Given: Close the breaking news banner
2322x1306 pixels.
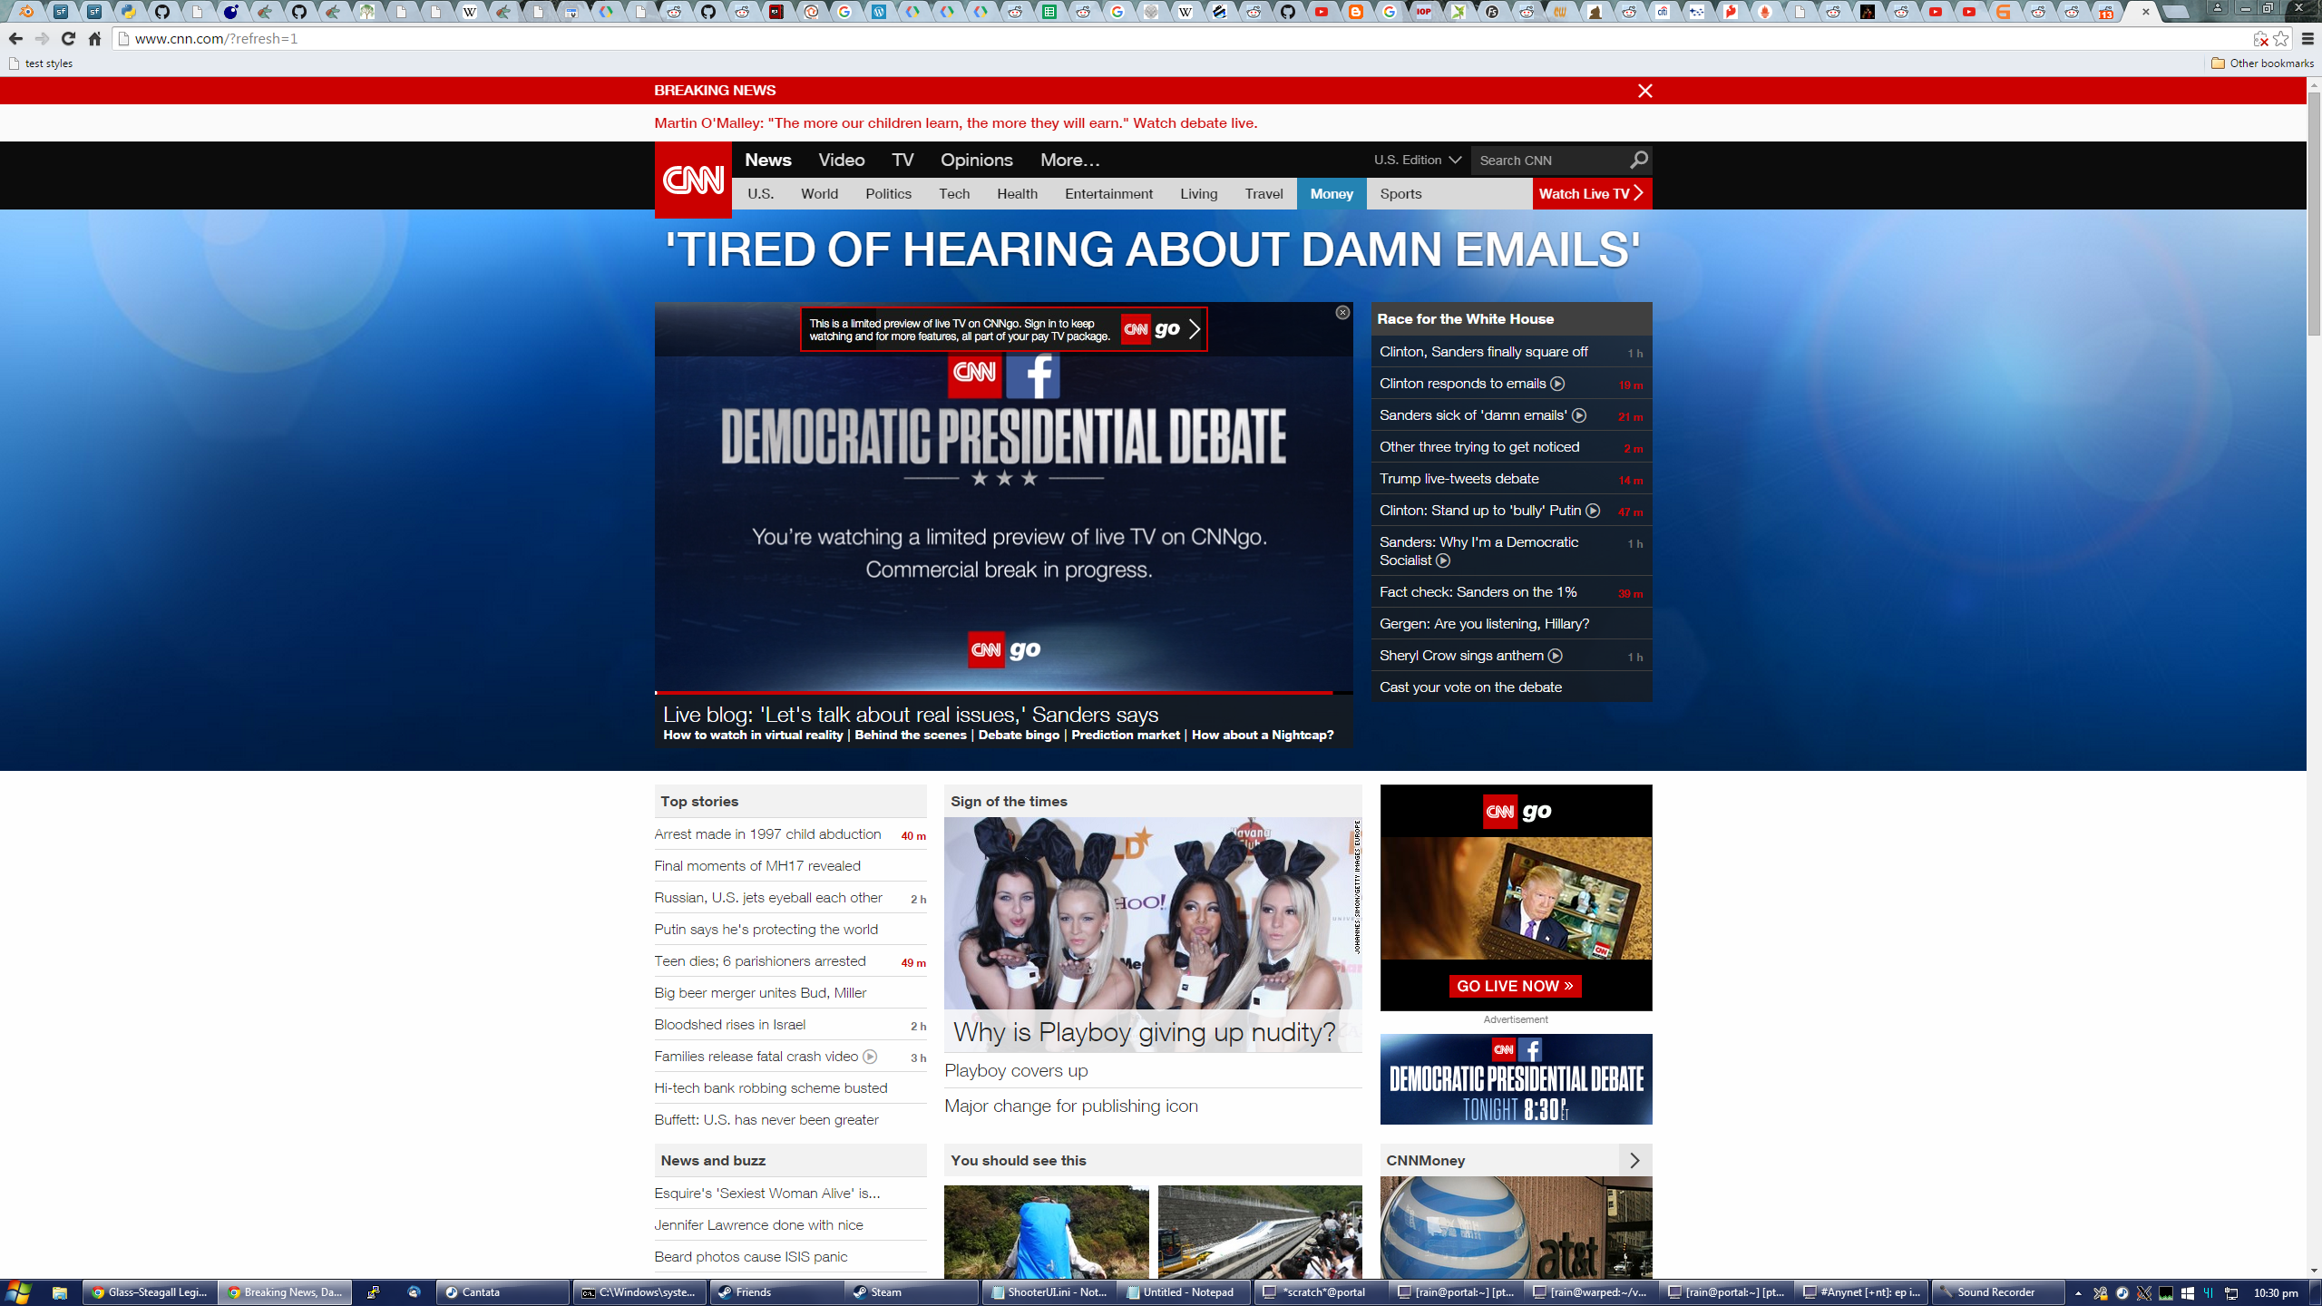Looking at the screenshot, I should pyautogui.click(x=1644, y=91).
